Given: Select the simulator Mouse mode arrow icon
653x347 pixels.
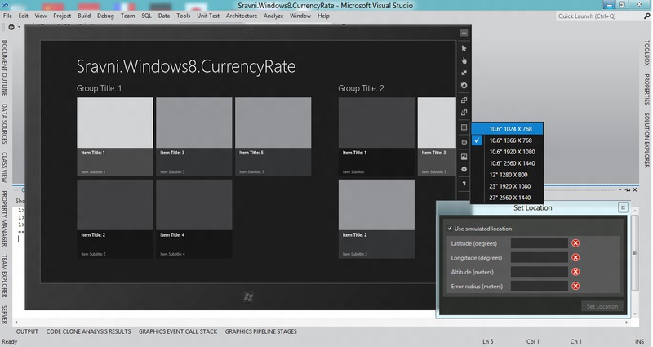Looking at the screenshot, I should click(x=464, y=48).
